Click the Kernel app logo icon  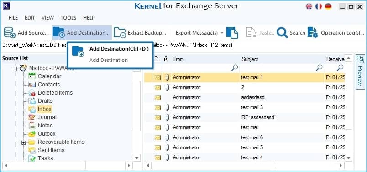6,6
